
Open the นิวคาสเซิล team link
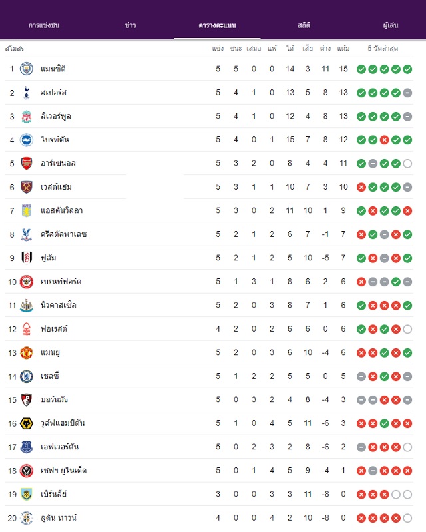click(59, 305)
